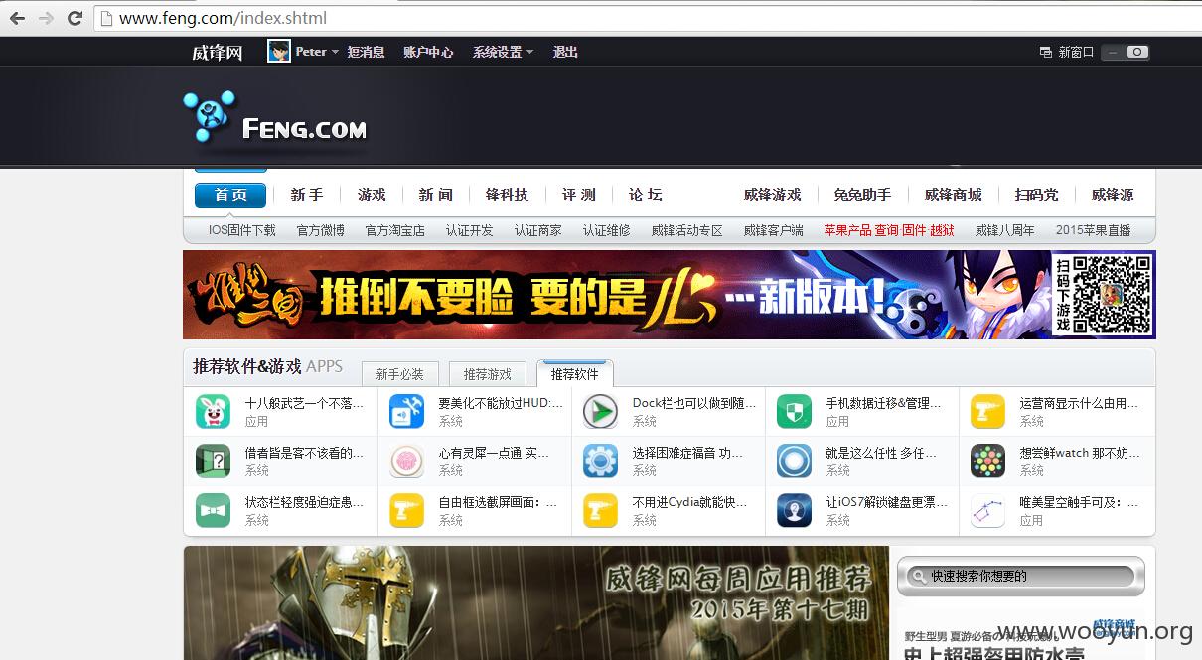Open 威锋商城 in the navigation

(x=953, y=195)
